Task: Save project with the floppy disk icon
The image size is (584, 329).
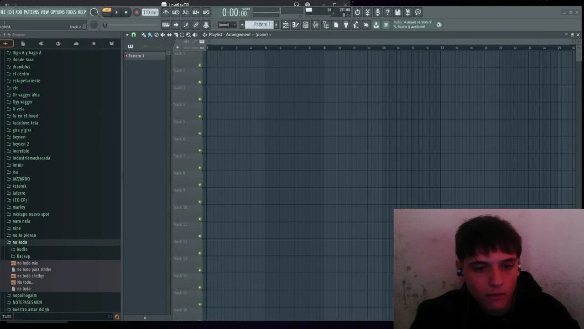Action: [397, 12]
